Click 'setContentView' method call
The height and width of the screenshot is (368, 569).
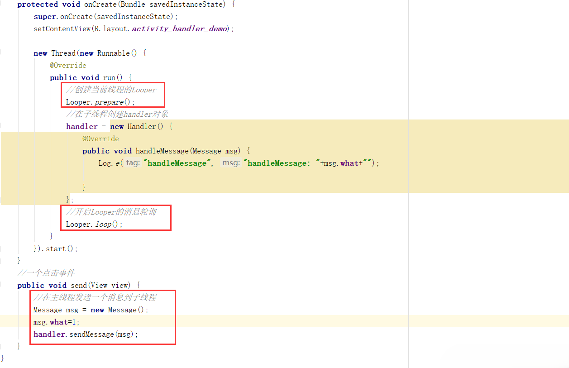click(62, 29)
